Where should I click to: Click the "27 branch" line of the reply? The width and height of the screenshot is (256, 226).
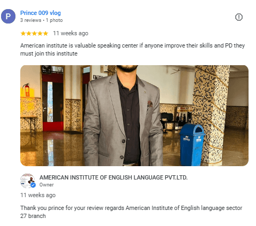[33, 216]
